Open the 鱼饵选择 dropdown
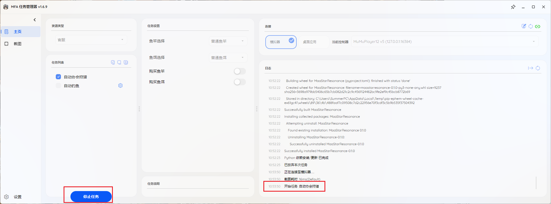This screenshot has height=204, width=551. (228, 58)
